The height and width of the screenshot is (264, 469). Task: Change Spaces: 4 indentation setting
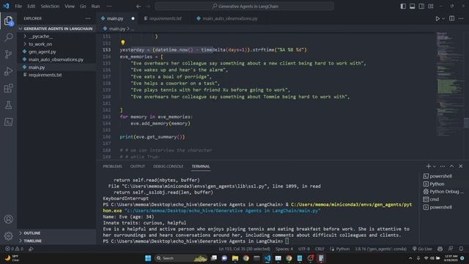tap(284, 249)
